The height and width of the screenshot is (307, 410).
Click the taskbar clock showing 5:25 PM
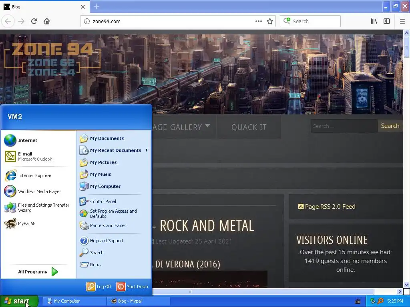coord(395,301)
